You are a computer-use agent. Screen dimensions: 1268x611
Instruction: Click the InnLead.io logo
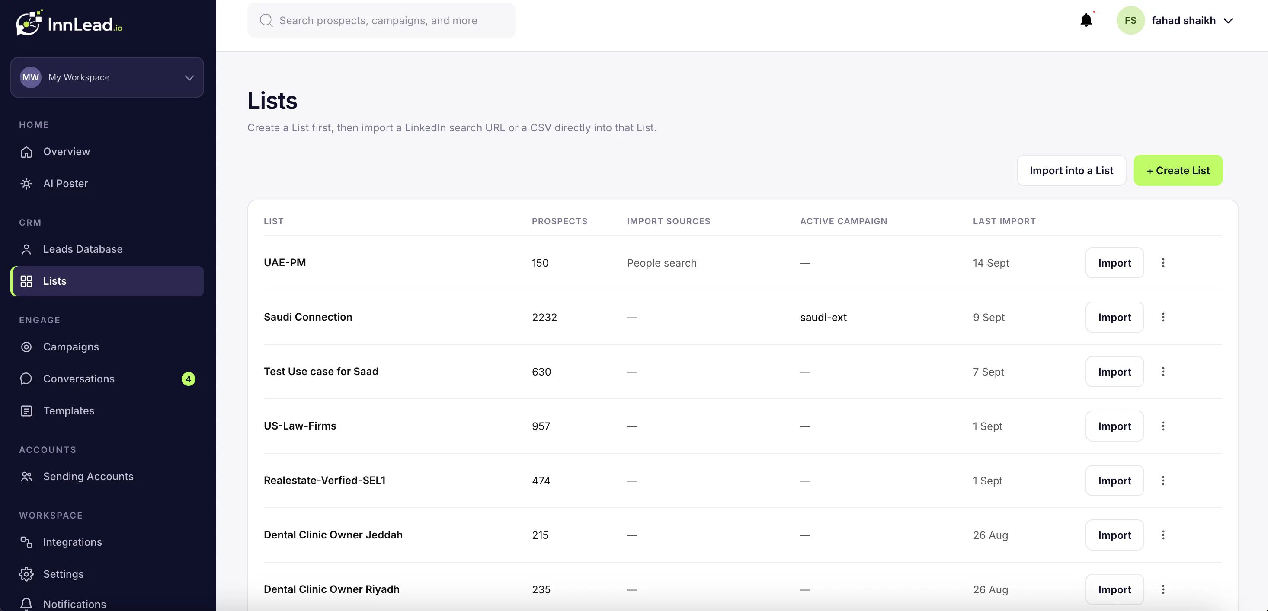[x=69, y=22]
